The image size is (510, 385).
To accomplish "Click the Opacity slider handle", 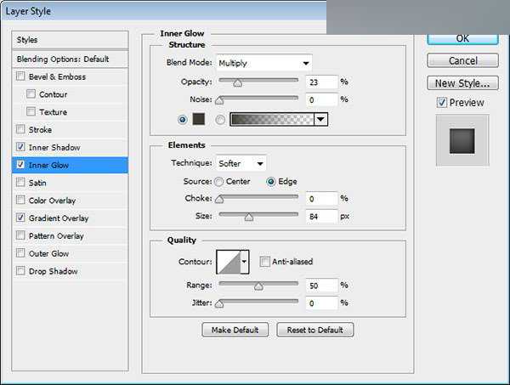I will [237, 83].
